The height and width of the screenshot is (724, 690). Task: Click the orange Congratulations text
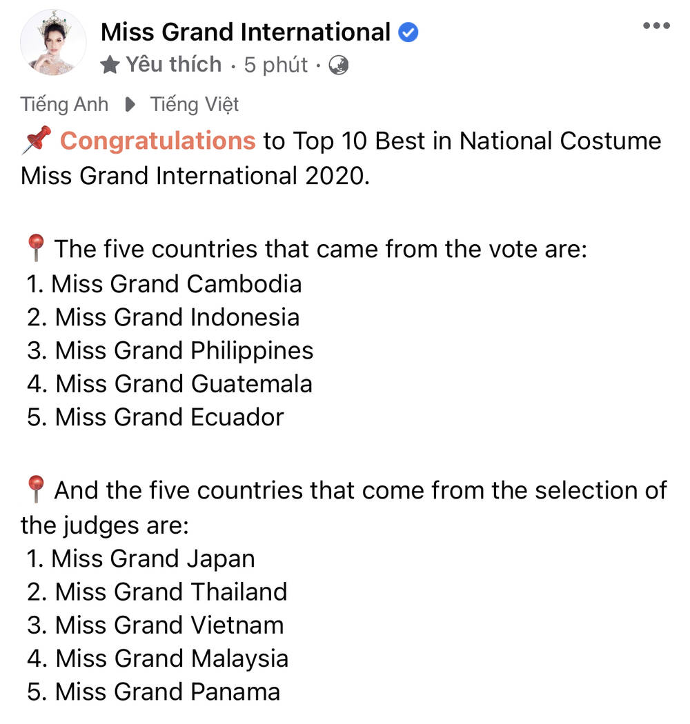tap(157, 141)
